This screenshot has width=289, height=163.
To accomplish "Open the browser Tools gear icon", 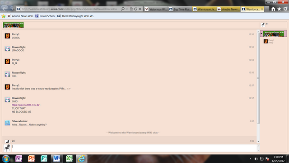I will tap(285, 9).
